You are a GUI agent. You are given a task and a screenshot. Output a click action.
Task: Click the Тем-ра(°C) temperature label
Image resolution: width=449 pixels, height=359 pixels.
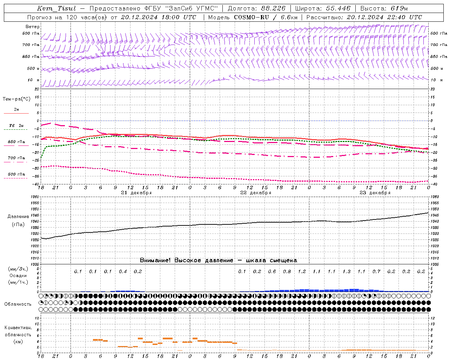tap(16, 99)
